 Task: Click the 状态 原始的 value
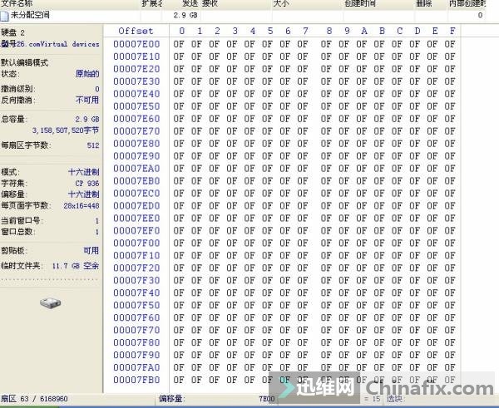pos(87,74)
